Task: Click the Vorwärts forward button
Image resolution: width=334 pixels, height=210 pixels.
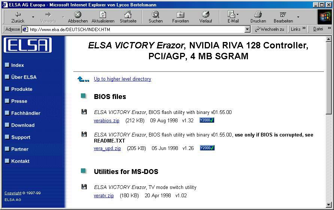Action: point(48,17)
